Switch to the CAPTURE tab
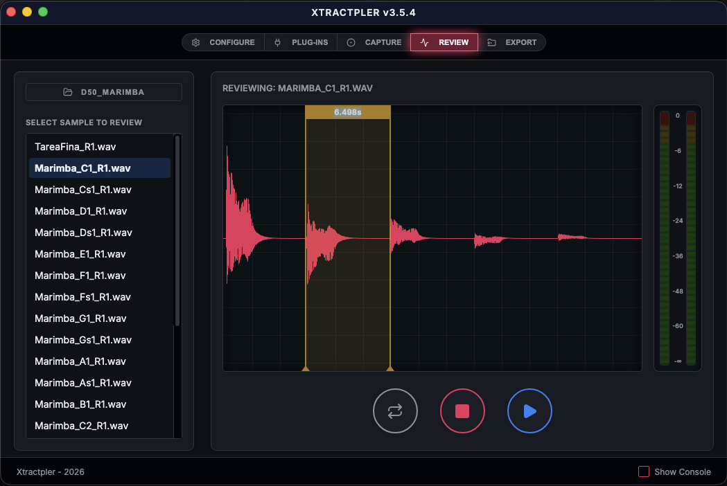This screenshot has height=486, width=727. (374, 42)
